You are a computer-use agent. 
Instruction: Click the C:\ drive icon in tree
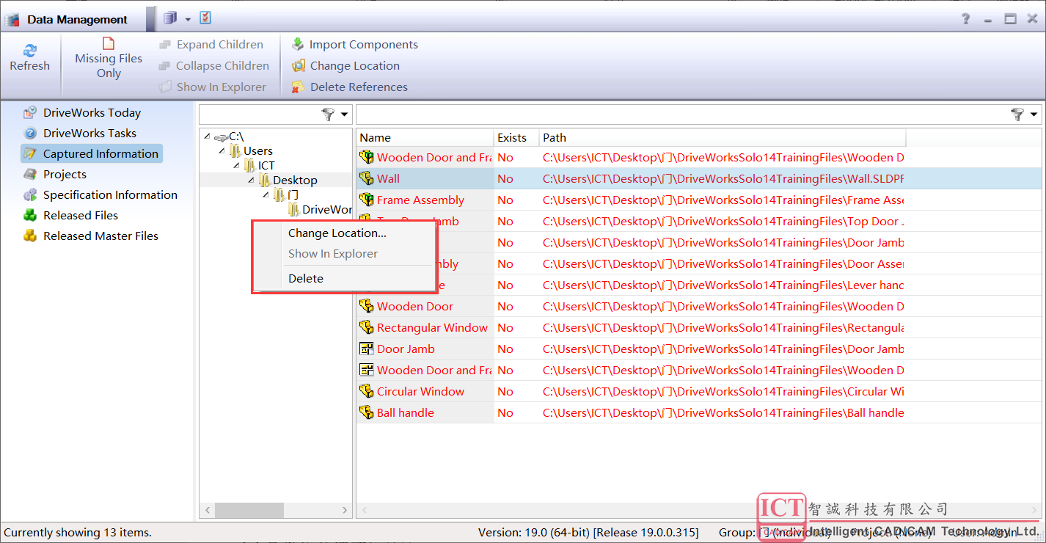tap(221, 137)
